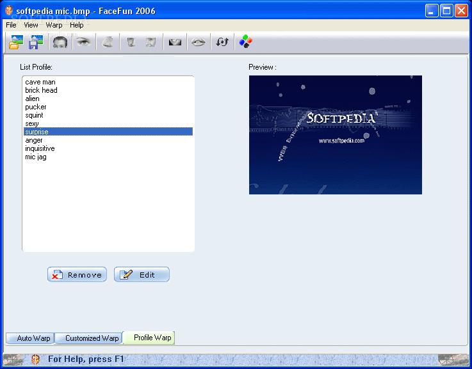The height and width of the screenshot is (369, 472).
Task: Click the save image floppy icon
Action: click(x=36, y=42)
